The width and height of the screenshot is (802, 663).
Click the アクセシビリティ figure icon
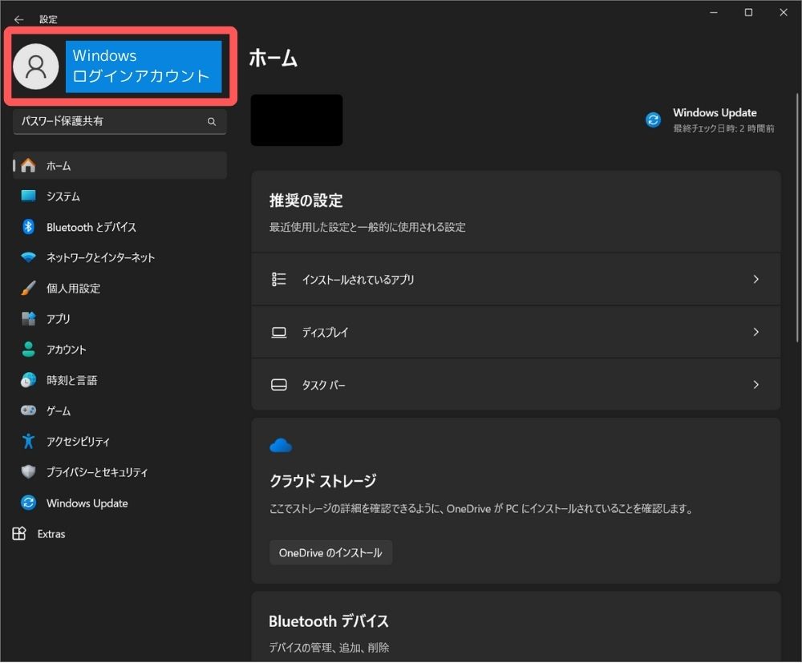(x=28, y=441)
